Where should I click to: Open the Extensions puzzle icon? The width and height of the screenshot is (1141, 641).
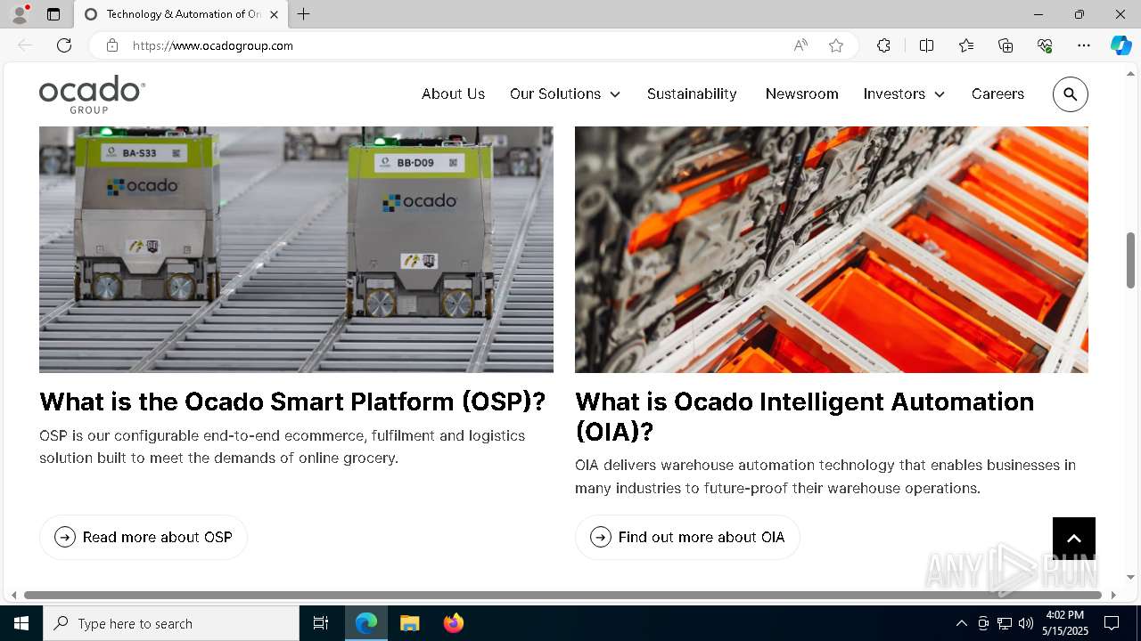coord(883,45)
